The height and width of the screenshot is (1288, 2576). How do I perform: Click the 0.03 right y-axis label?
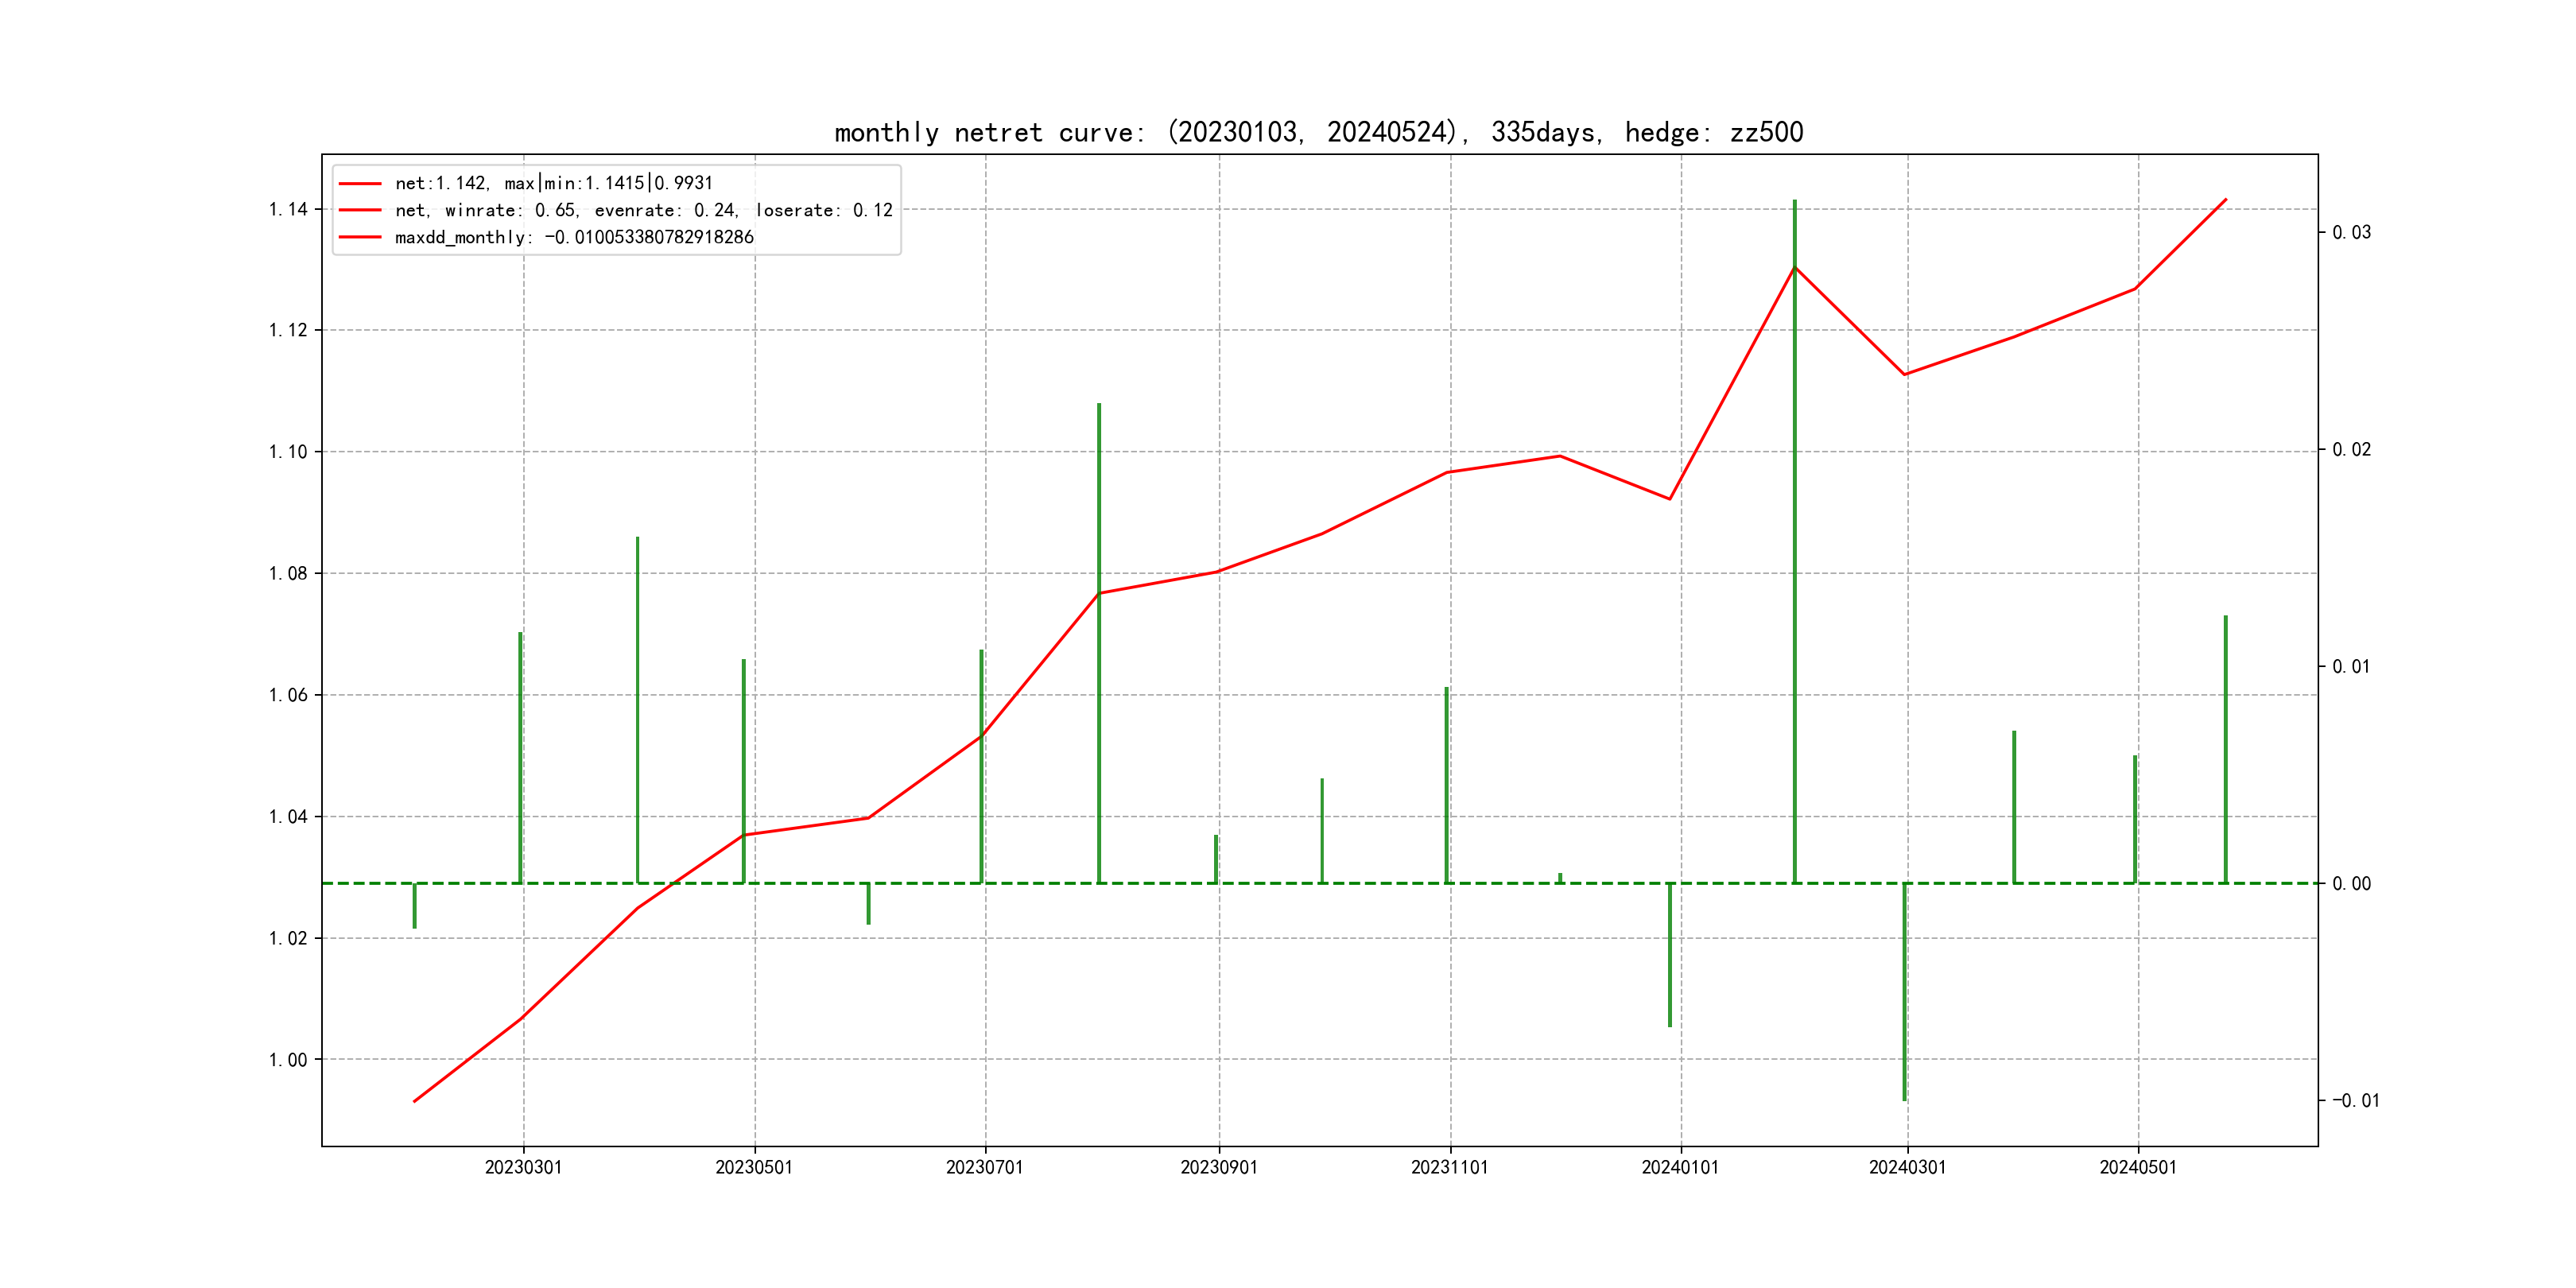[x=2351, y=232]
